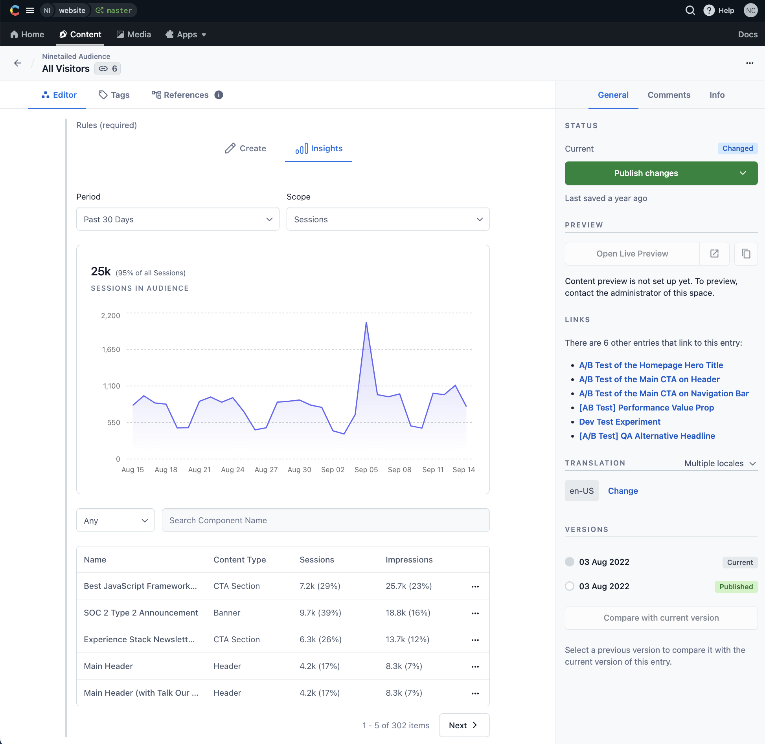This screenshot has height=744, width=765.
Task: Open options for SOC 2 Type 2 Announcement row
Action: pyautogui.click(x=475, y=613)
